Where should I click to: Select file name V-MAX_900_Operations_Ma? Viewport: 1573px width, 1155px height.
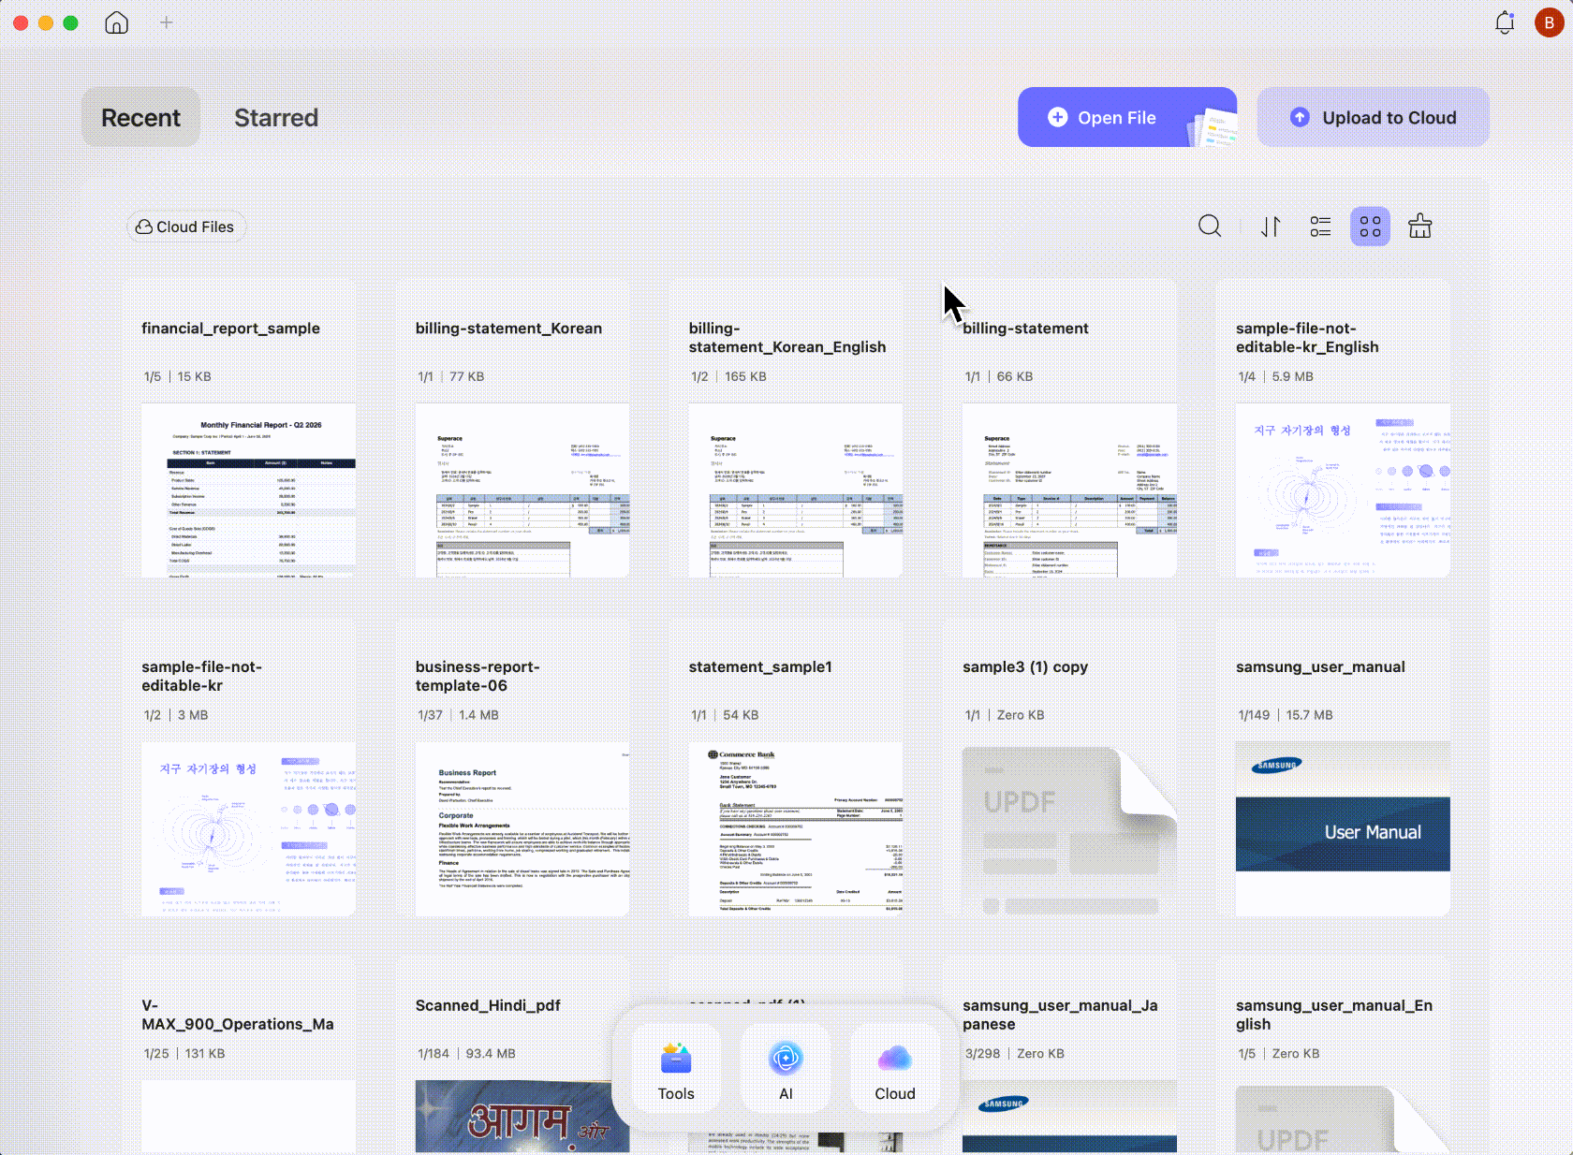pyautogui.click(x=238, y=1016)
